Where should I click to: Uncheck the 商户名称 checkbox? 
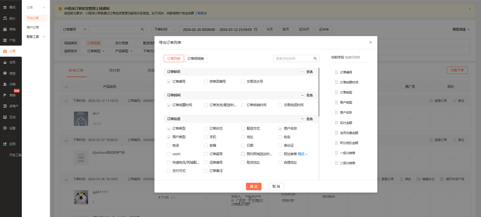point(280,129)
